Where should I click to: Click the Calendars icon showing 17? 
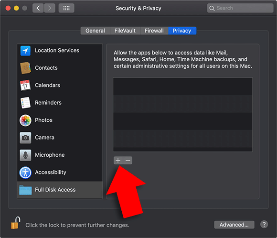tap(25, 85)
